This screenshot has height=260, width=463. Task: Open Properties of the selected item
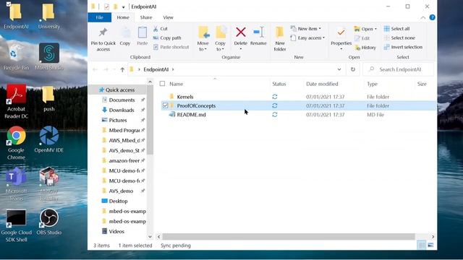(x=341, y=37)
